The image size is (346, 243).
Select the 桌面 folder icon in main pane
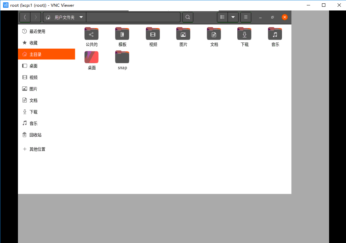point(91,57)
